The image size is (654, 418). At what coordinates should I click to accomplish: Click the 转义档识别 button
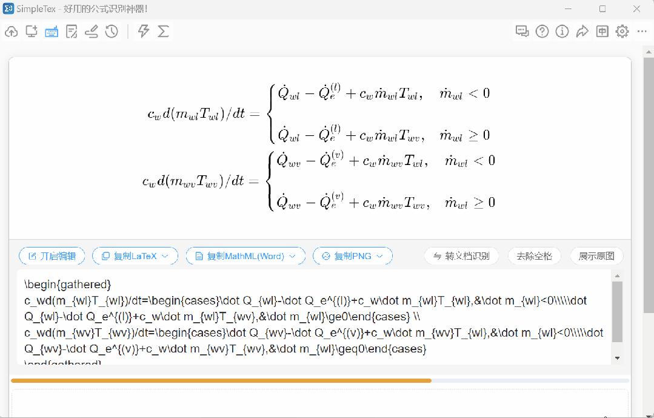(461, 256)
